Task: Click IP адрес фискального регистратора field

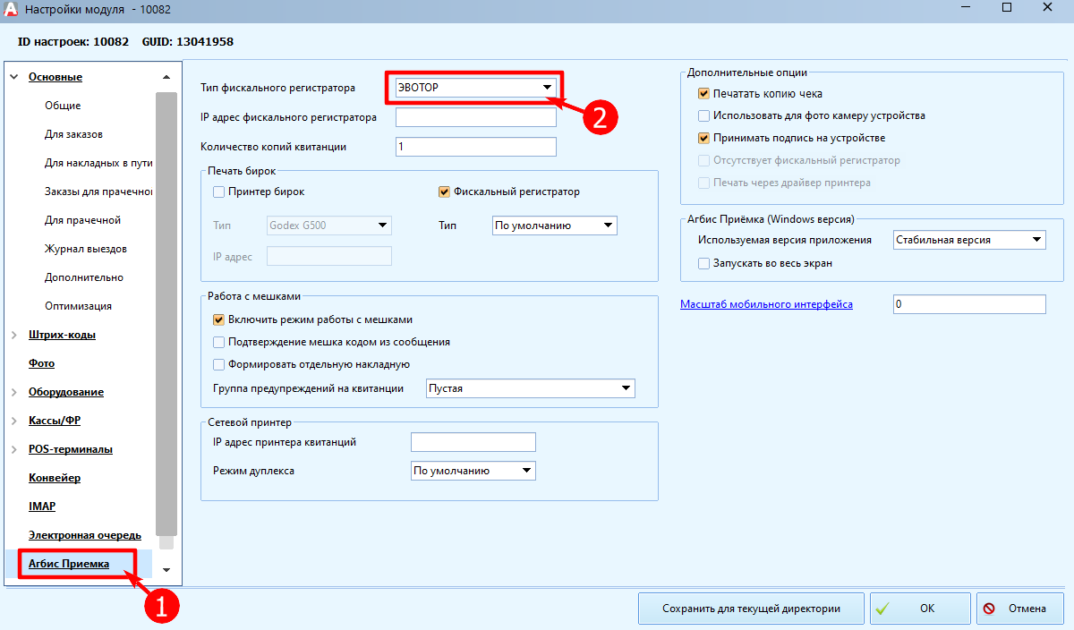Action: [475, 118]
